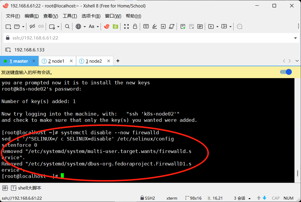Image resolution: width=301 pixels, height=202 pixels.
Task: Click the tab scroll left arrow
Action: click(284, 61)
